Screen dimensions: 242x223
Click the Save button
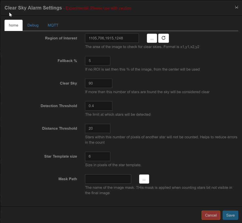230,215
